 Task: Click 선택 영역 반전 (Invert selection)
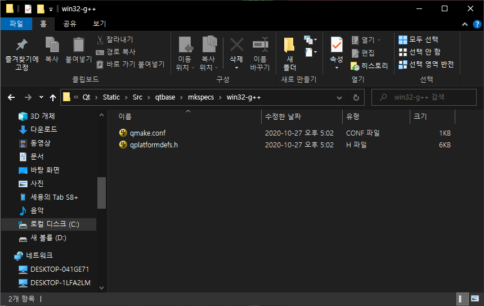pos(426,64)
